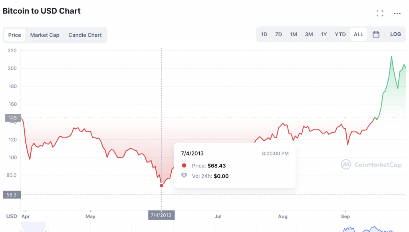Select the ALL time range
The image size is (409, 232).
(358, 34)
